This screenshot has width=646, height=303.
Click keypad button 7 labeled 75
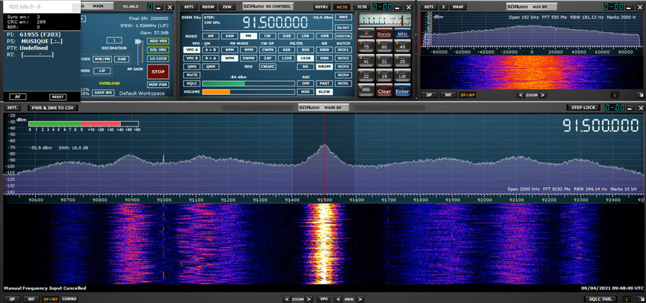coord(366,46)
